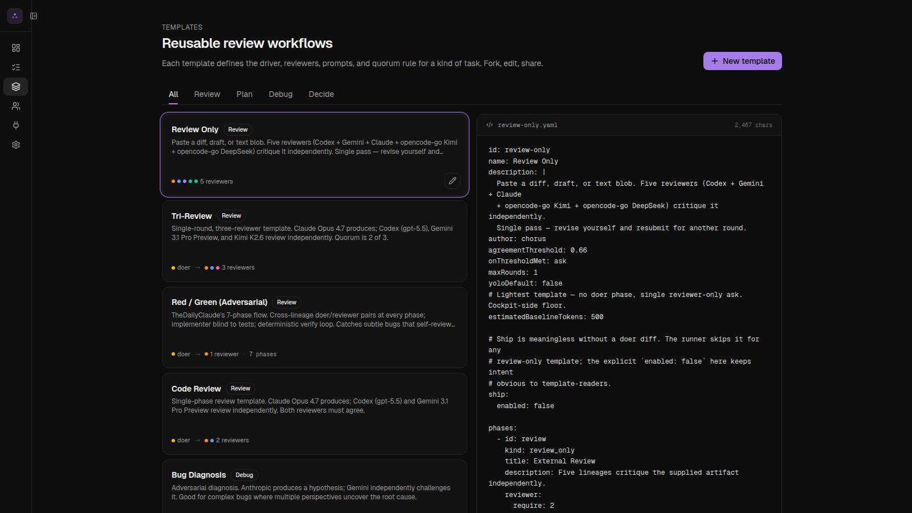Click the "onThresholdMet: ask" line
Image resolution: width=912 pixels, height=513 pixels.
tap(527, 261)
